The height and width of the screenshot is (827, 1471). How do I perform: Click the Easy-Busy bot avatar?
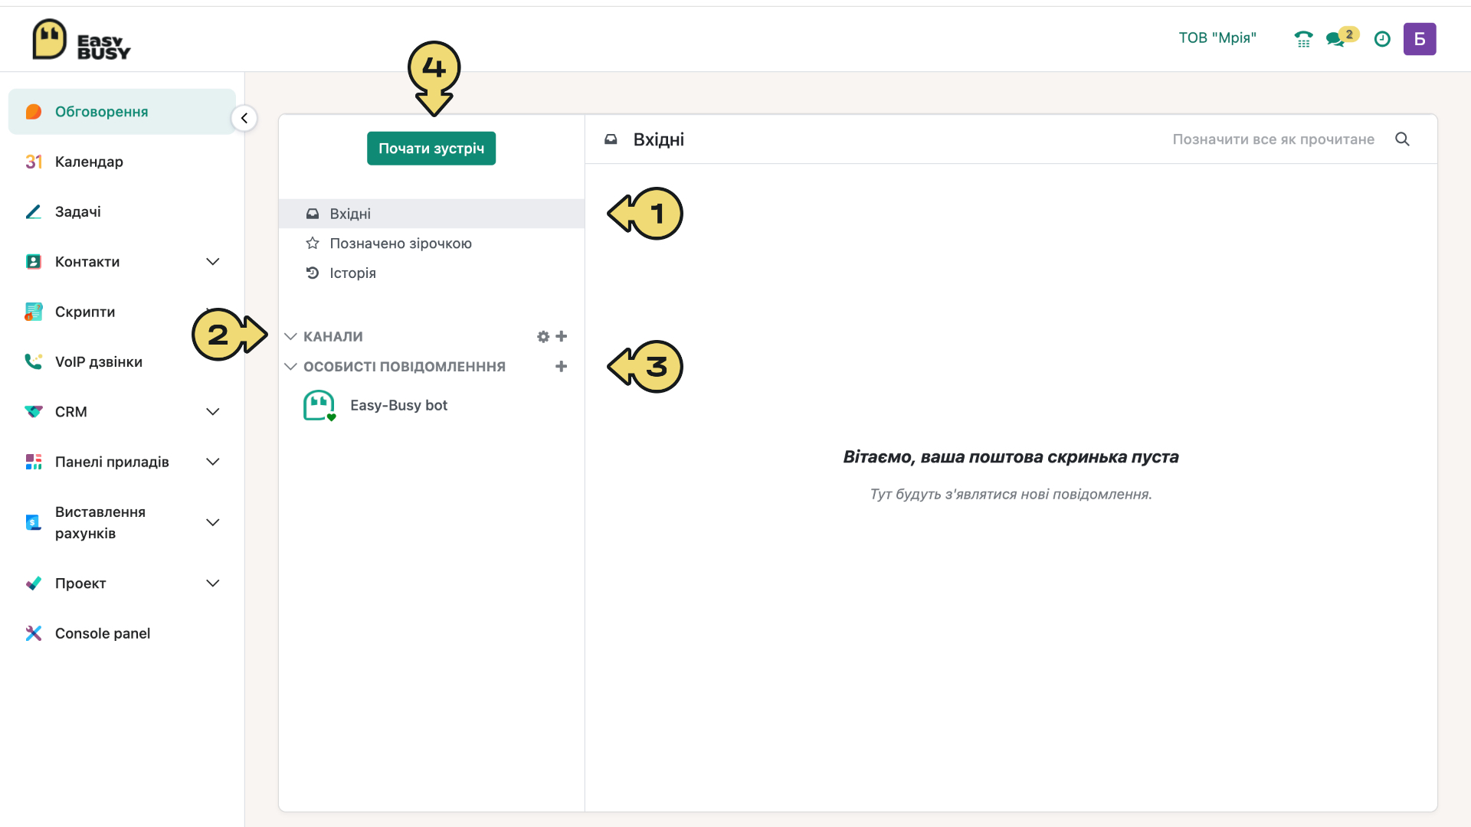319,406
